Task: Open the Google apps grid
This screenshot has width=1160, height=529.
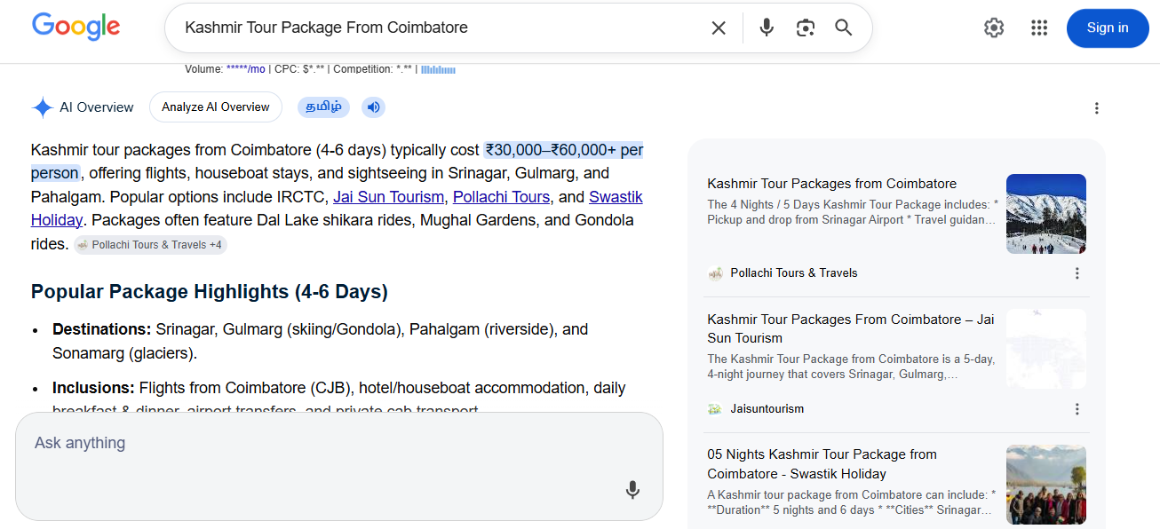Action: click(1039, 28)
